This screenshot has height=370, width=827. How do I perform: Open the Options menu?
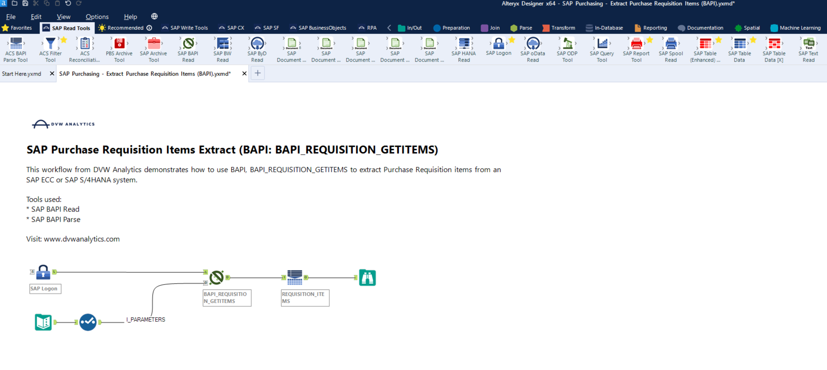click(97, 16)
